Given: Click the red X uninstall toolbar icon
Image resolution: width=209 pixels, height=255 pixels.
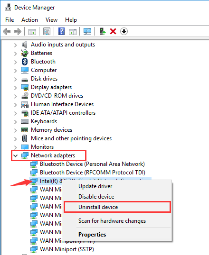Looking at the screenshot, I should [x=113, y=31].
